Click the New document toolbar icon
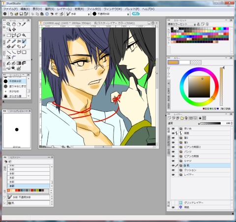 click(x=11, y=14)
